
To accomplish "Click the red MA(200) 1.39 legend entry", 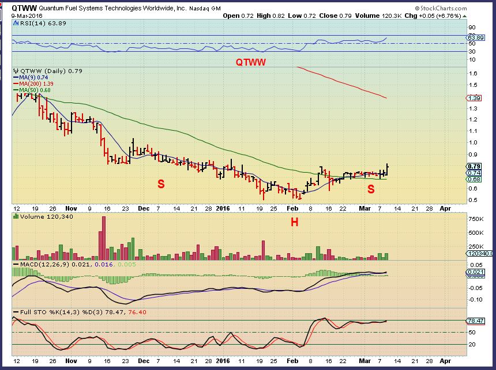I will pos(33,83).
